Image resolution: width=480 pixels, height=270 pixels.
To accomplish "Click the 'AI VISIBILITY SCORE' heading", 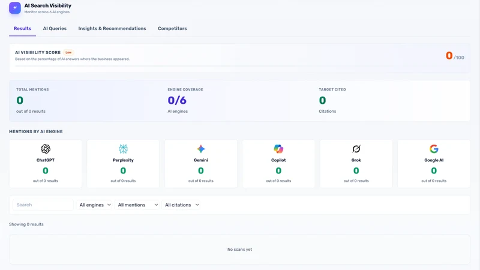I will point(38,52).
